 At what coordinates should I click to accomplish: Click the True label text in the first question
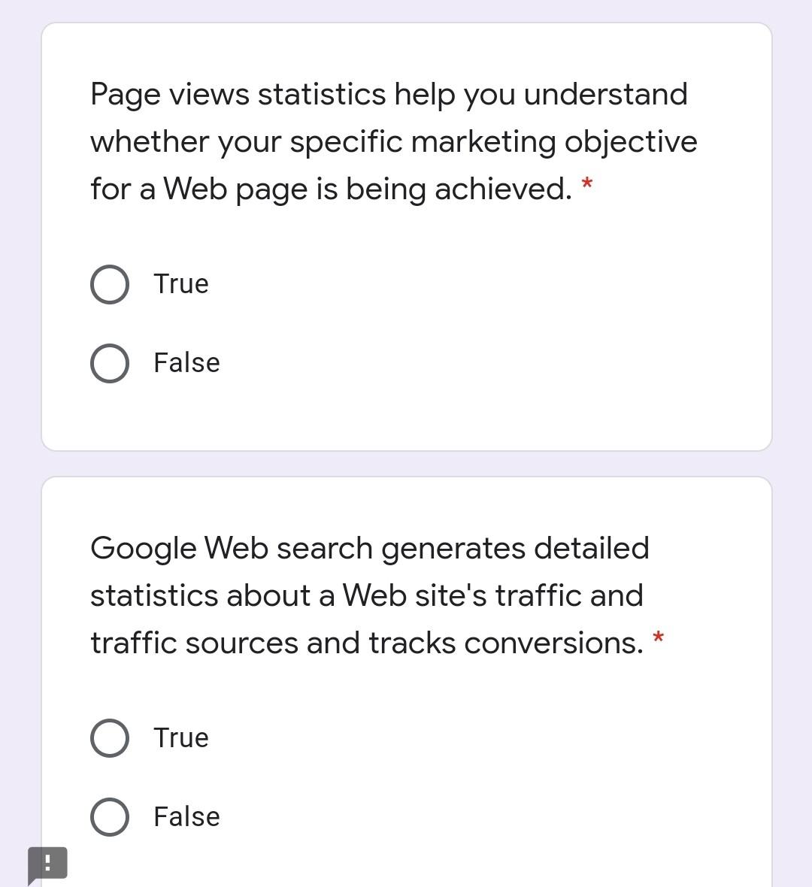click(180, 284)
